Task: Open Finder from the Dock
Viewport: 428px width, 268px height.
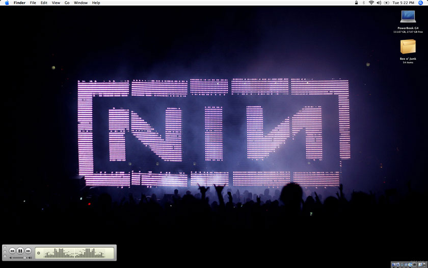Action: 393,264
